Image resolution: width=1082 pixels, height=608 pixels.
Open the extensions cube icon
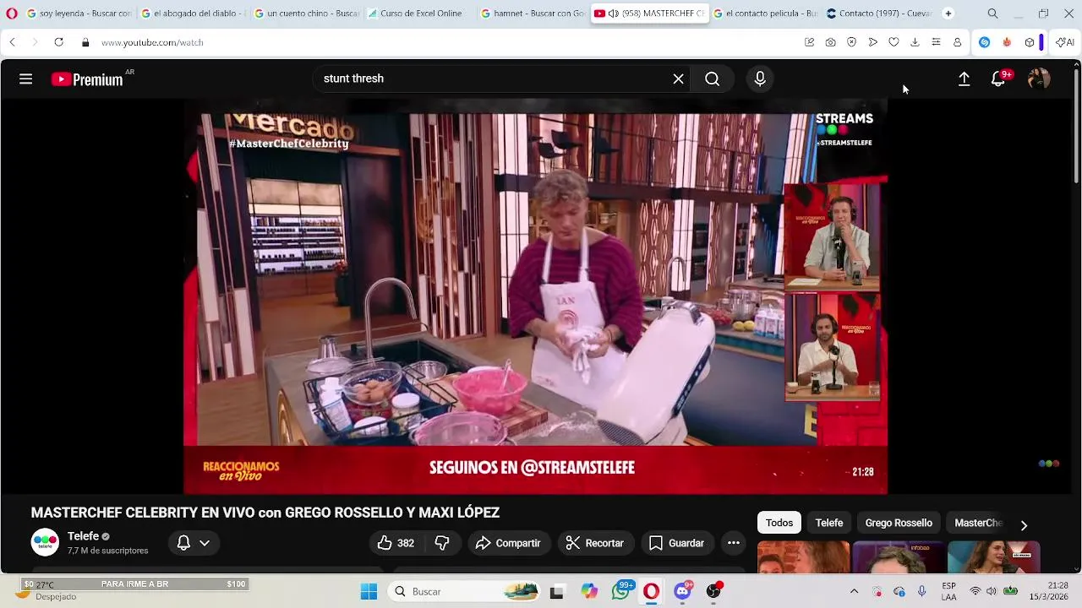pyautogui.click(x=1029, y=42)
